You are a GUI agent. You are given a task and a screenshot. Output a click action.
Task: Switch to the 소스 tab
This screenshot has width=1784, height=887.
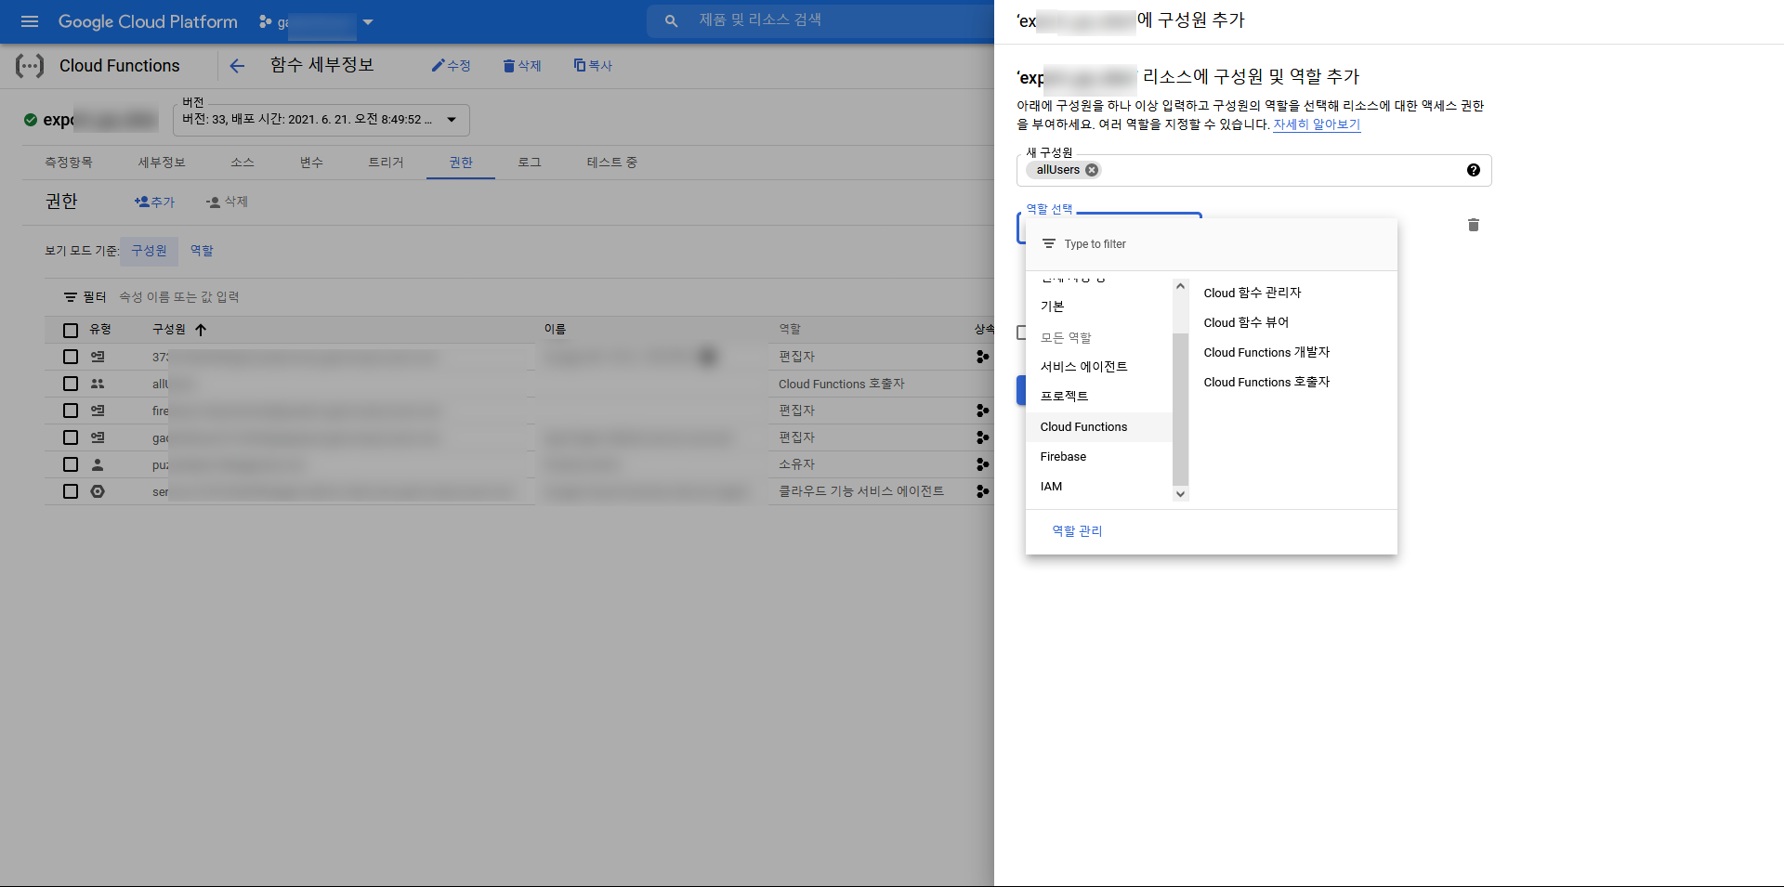[243, 163]
